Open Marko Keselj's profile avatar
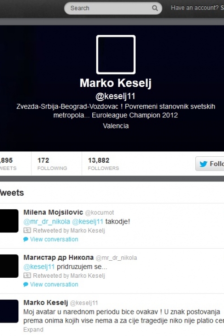The width and height of the screenshot is (224, 336). point(116,55)
